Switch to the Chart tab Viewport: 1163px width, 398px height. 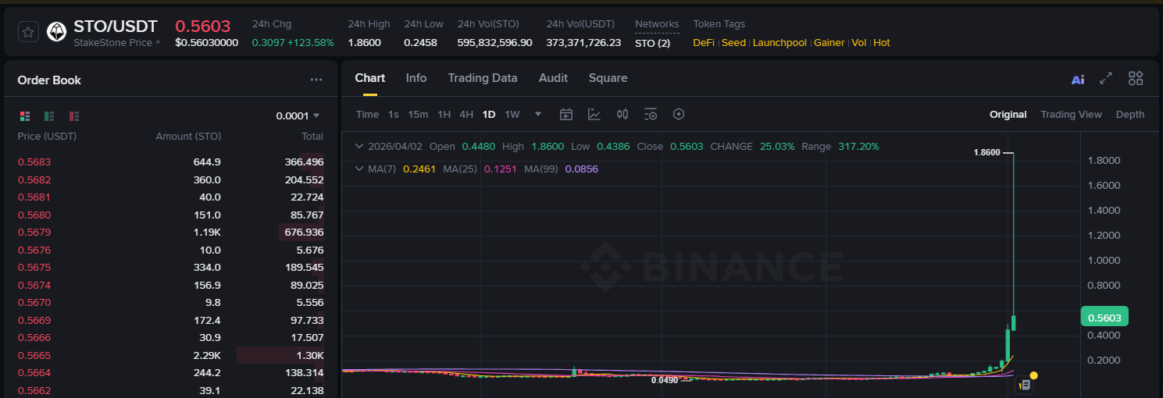370,78
